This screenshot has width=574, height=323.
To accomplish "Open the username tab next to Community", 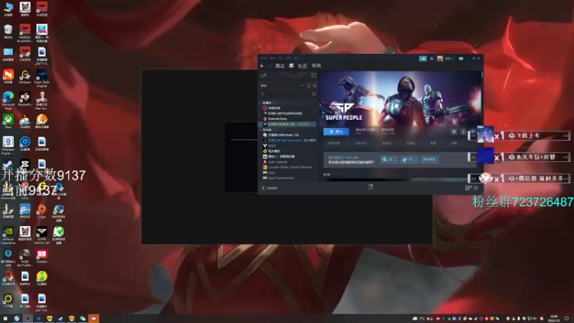I will coord(316,66).
